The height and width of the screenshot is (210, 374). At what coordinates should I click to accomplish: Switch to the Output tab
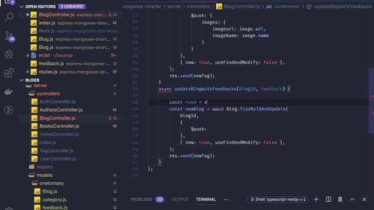point(180,199)
